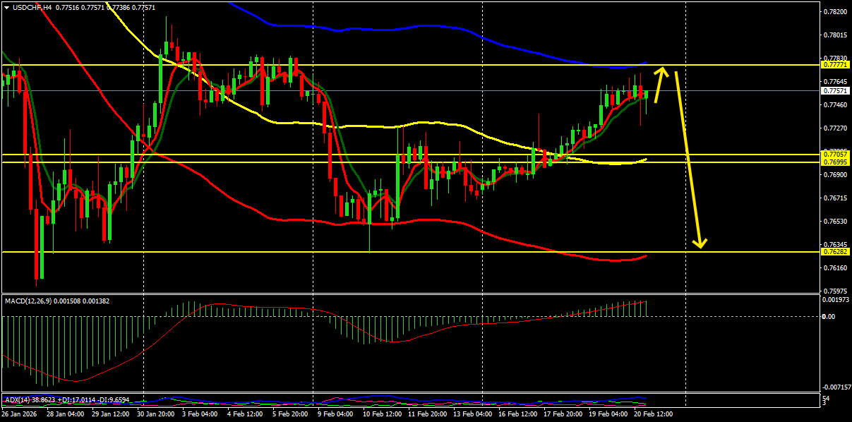This screenshot has height=422, width=852.
Task: Click the 5 Feb 20:00 time label
Action: [290, 415]
